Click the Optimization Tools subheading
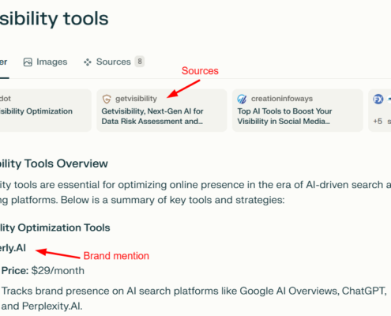Viewport: 391px width, 316px height. tap(55, 228)
